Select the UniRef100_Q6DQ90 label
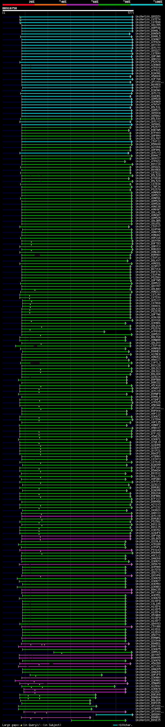165x727 pixels. [148, 715]
